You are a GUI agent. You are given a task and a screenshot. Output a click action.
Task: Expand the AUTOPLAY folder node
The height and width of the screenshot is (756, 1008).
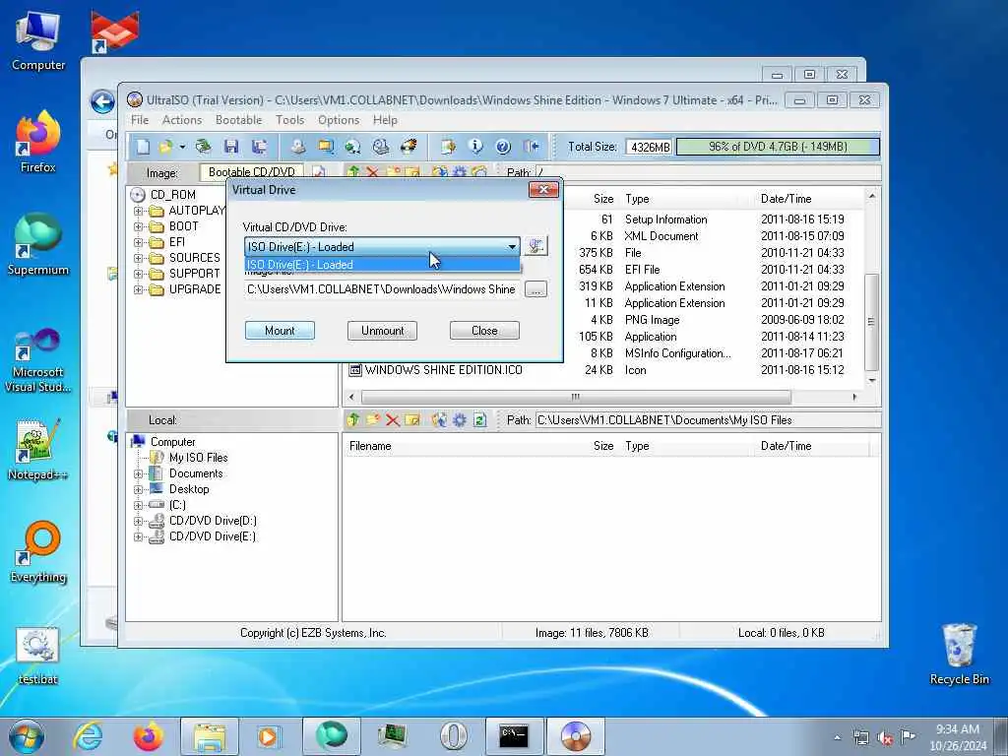pyautogui.click(x=138, y=211)
